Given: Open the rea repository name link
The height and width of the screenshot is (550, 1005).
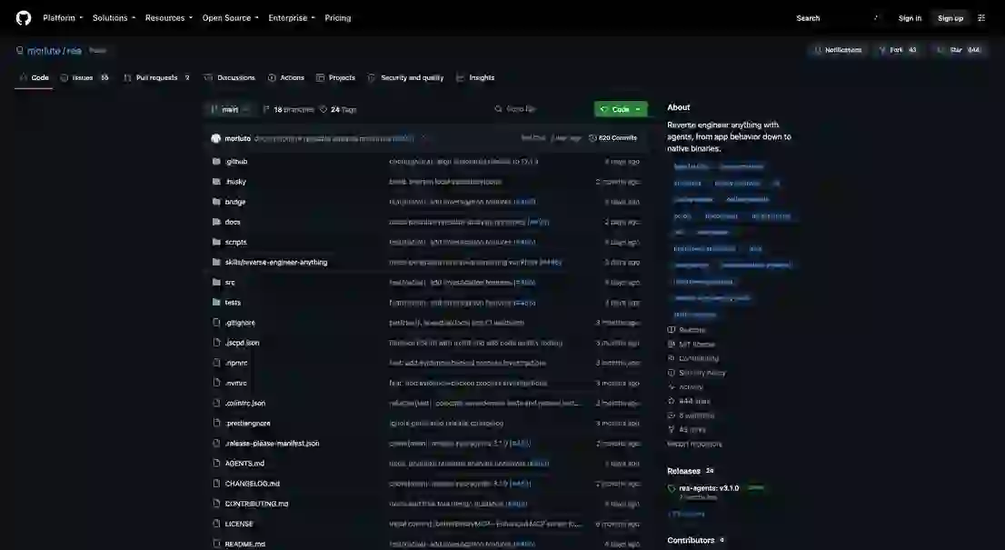Looking at the screenshot, I should 74,51.
